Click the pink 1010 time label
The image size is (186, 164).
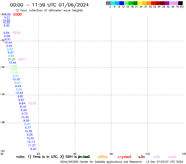click(17, 33)
